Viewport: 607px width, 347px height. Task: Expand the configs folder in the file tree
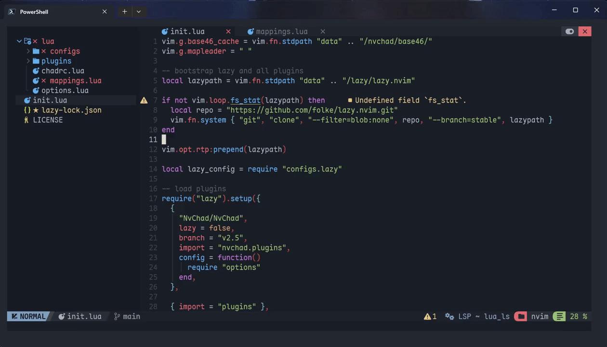click(28, 51)
